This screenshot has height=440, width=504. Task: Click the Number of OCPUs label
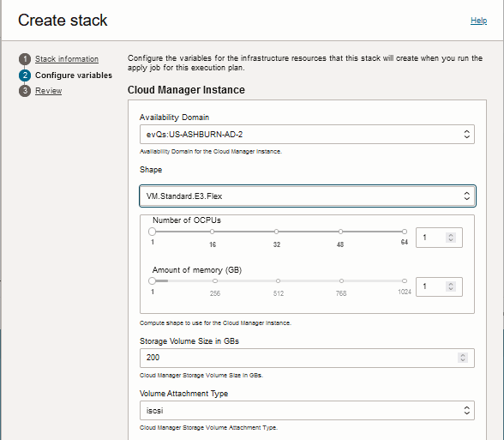(x=187, y=220)
